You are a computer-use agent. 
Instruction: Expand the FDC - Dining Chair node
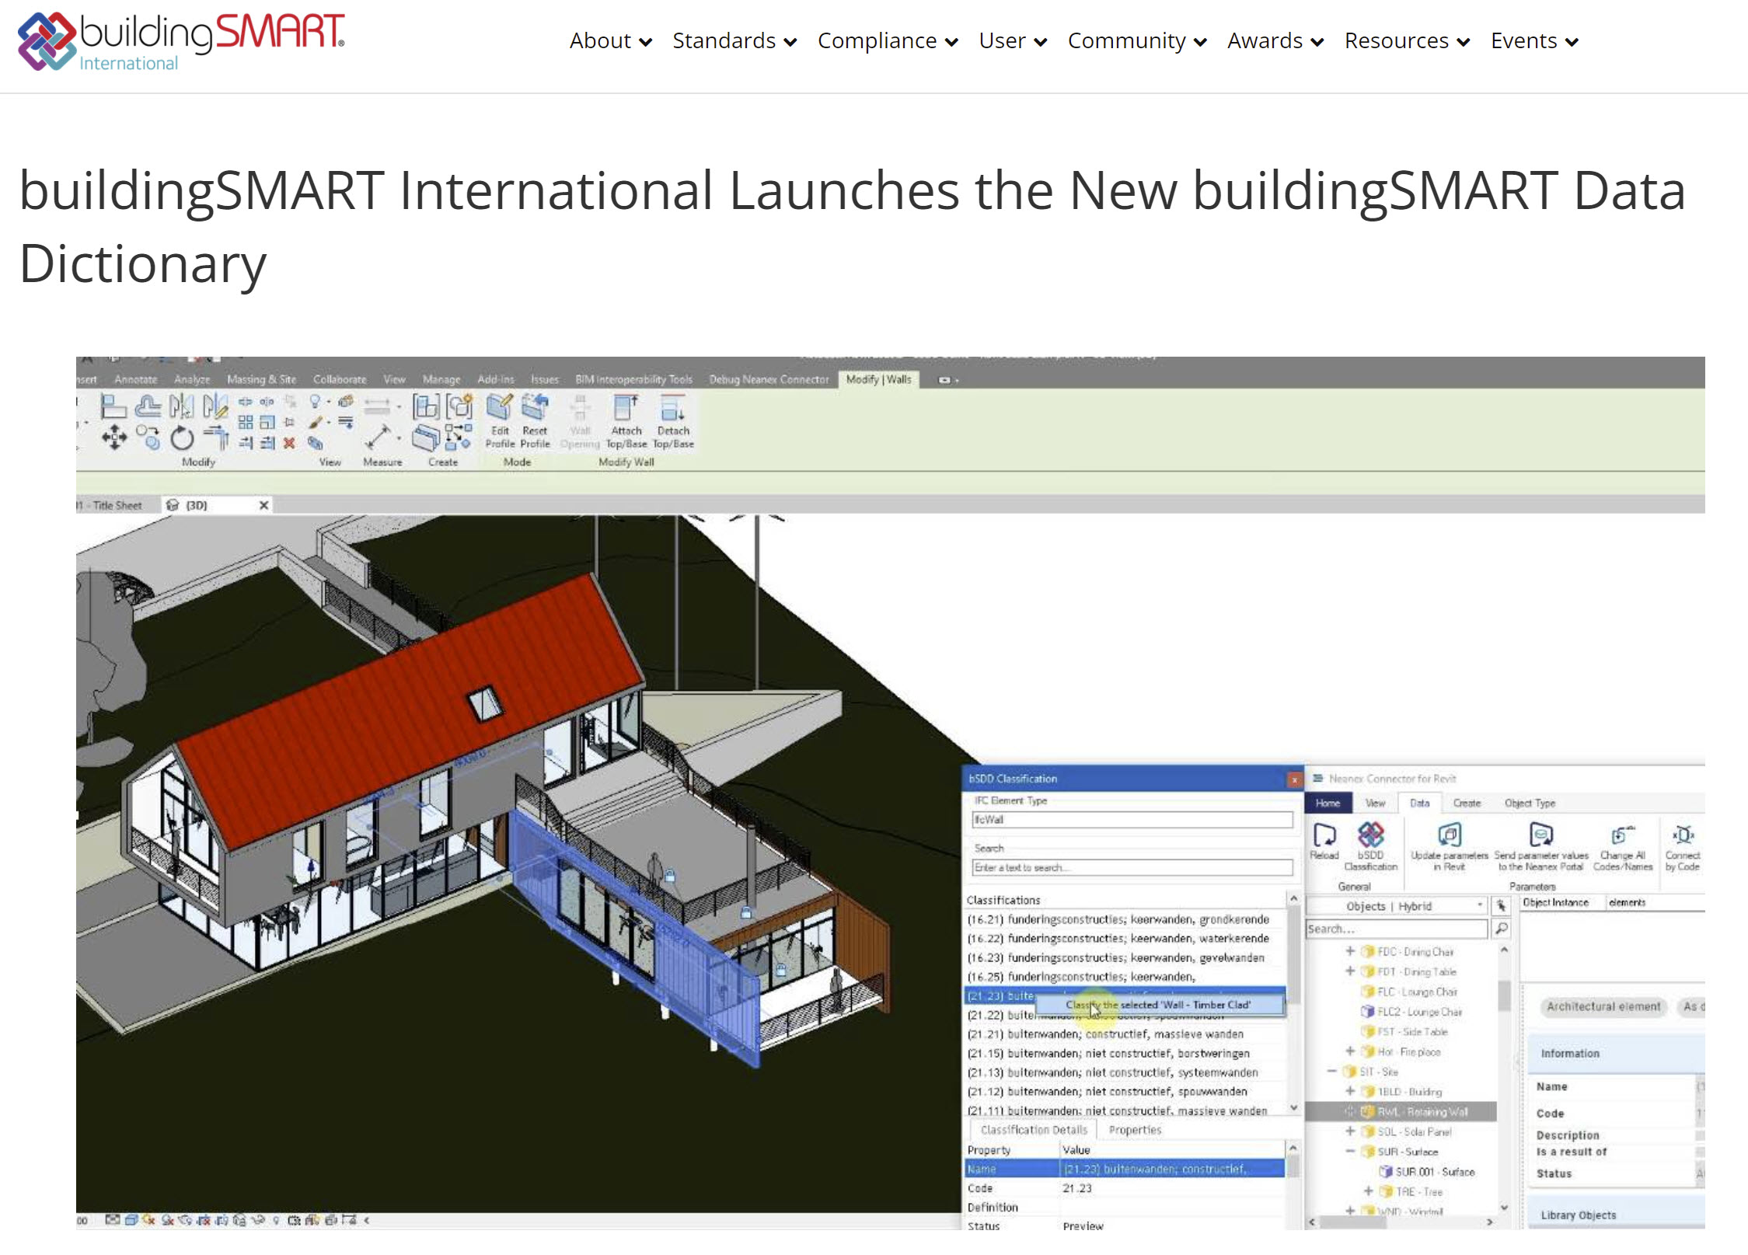[x=1349, y=950]
